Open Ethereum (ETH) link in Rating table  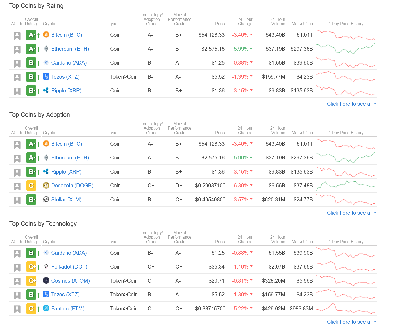point(70,49)
